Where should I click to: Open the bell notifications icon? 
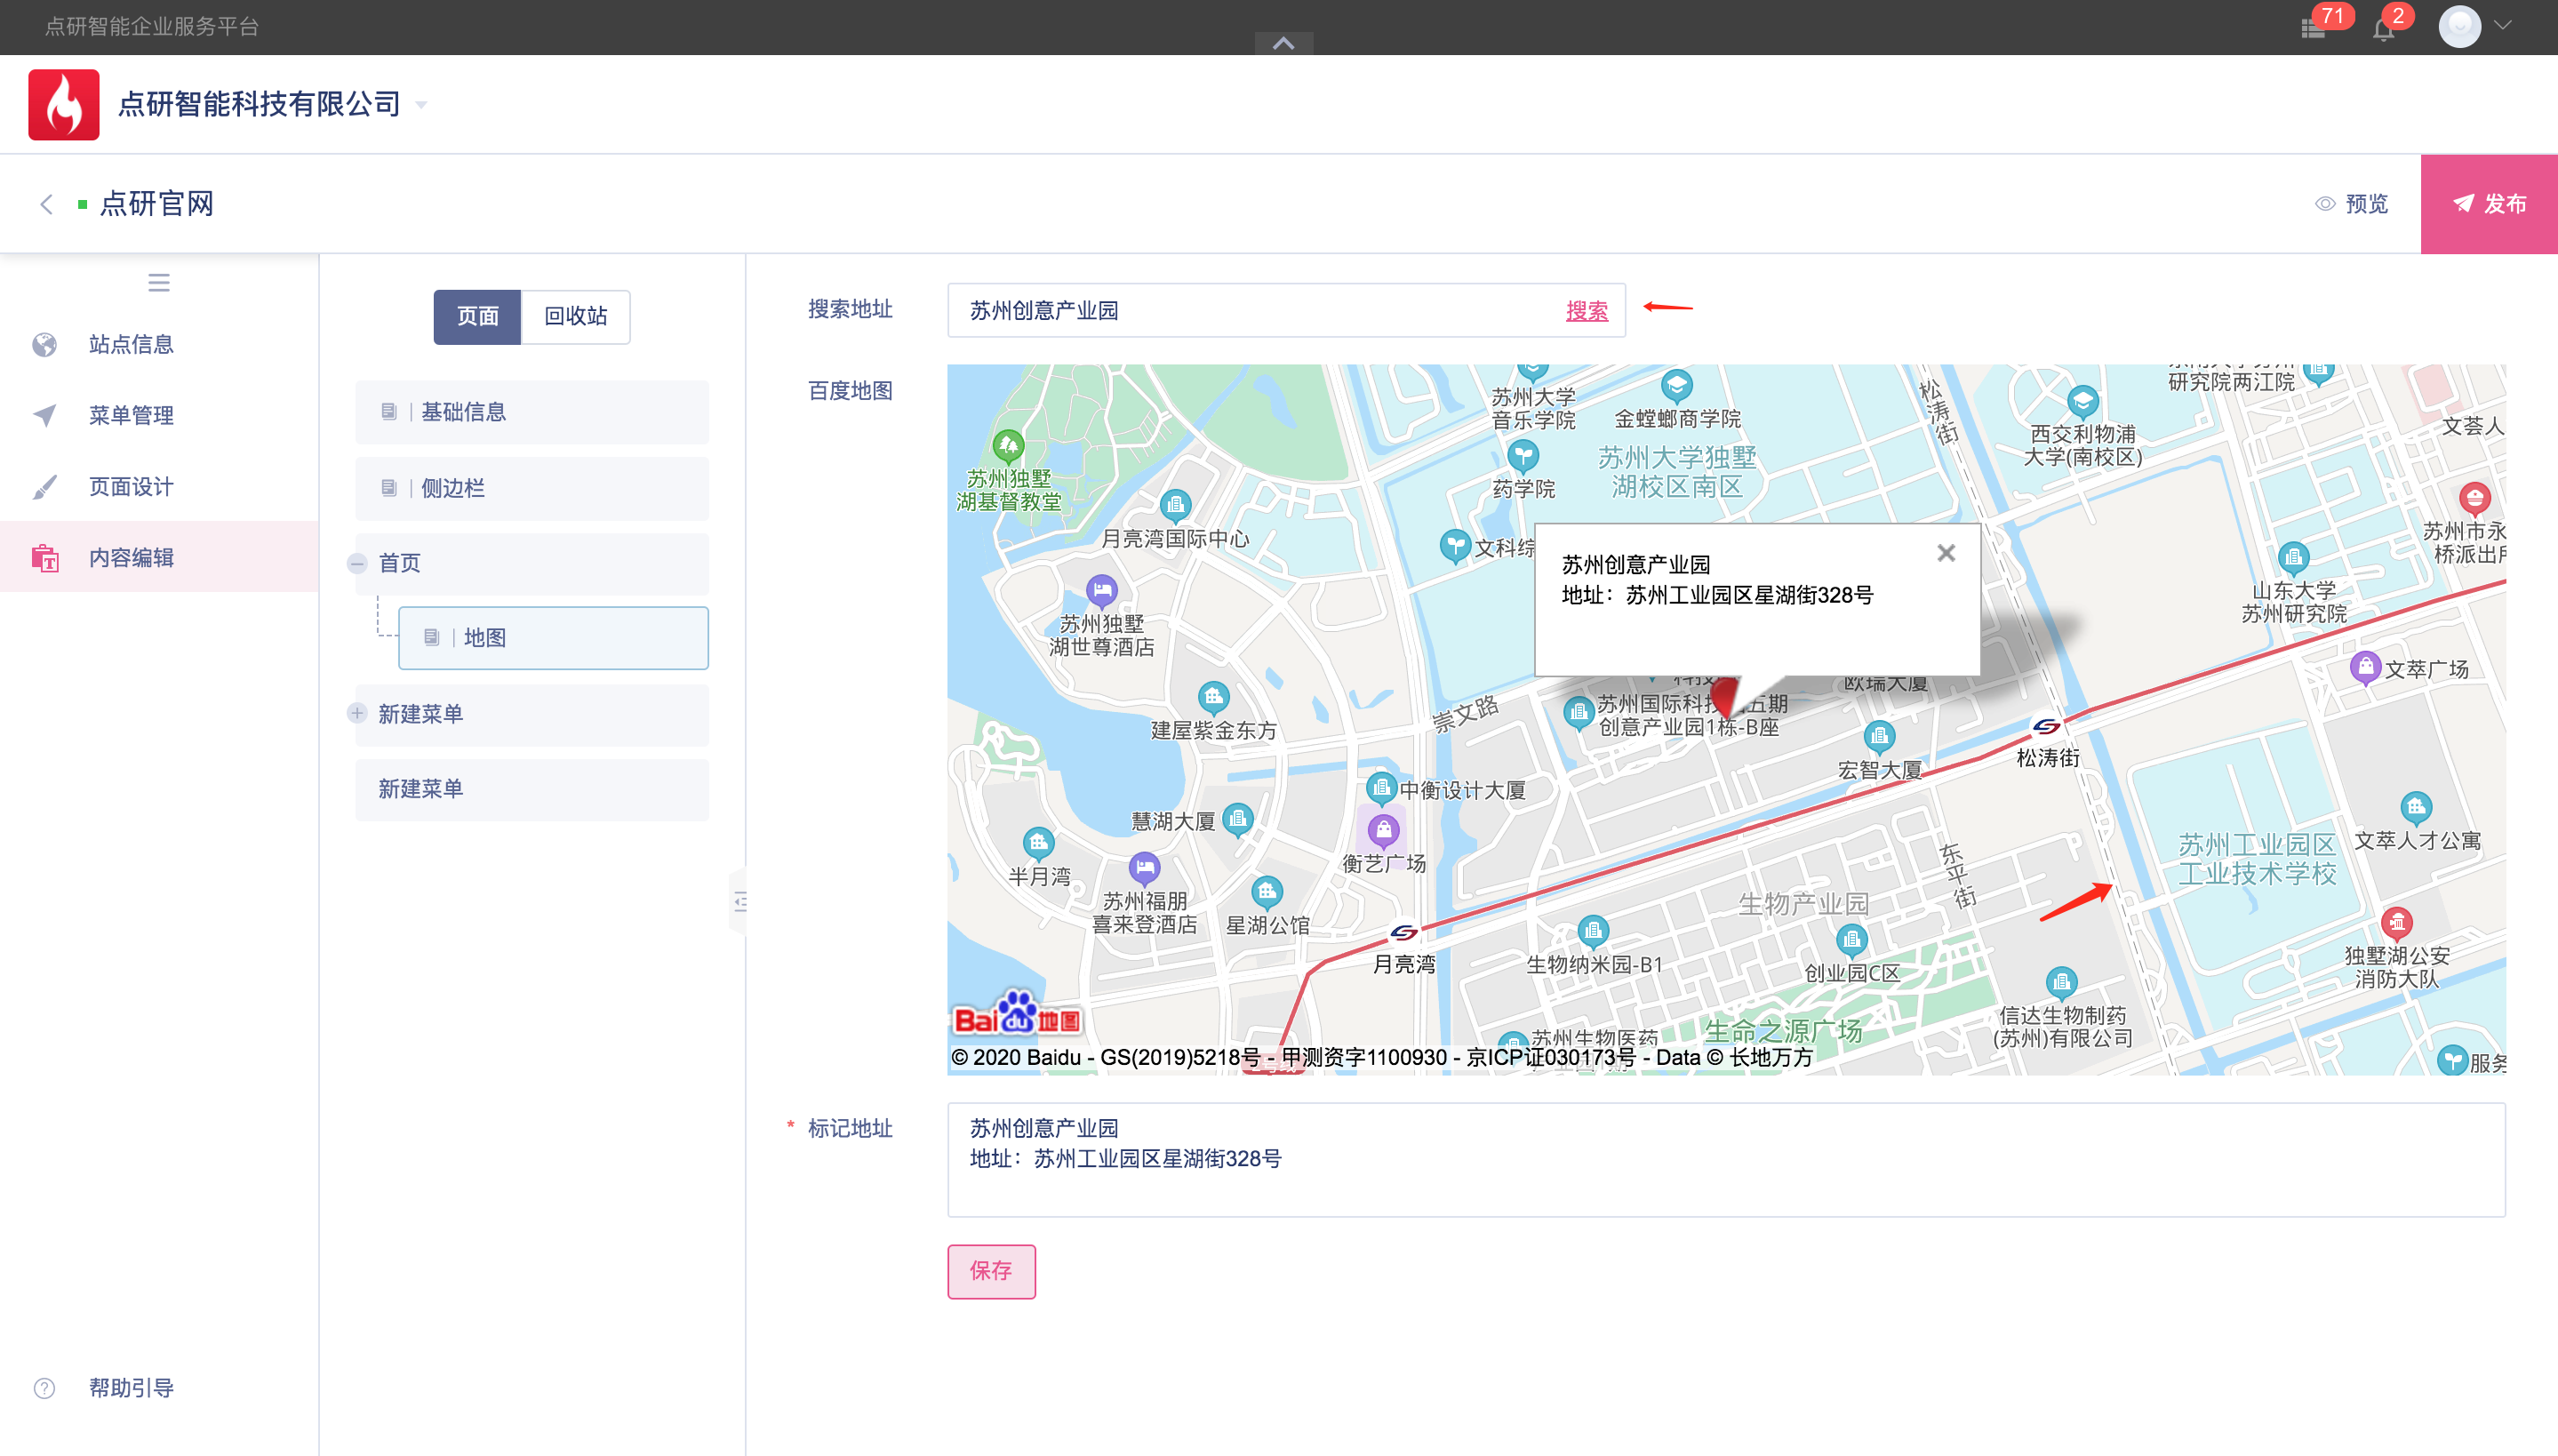pos(2384,29)
